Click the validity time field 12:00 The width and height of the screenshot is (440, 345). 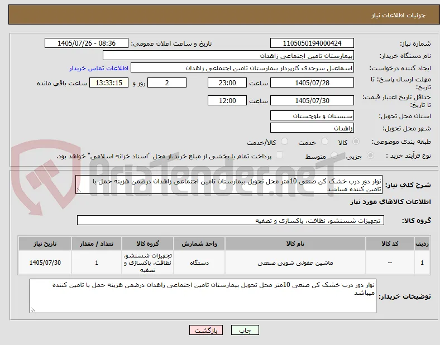(227, 100)
